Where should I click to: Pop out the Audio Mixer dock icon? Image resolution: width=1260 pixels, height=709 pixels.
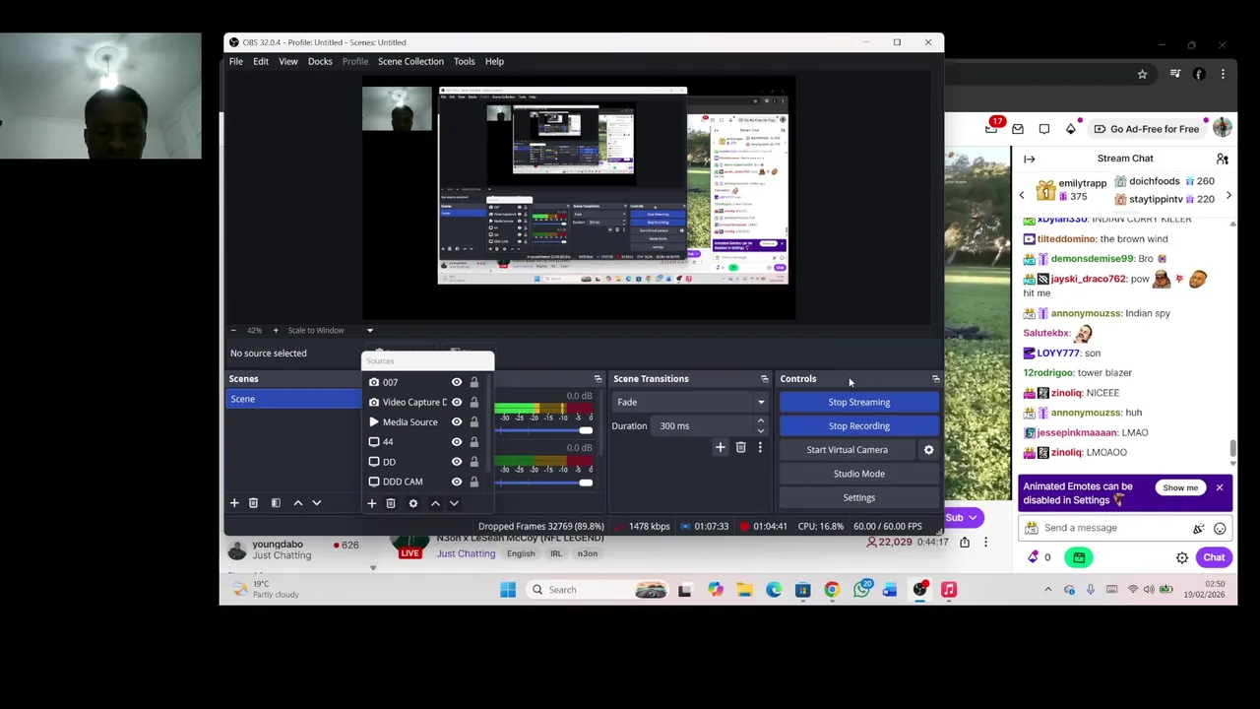598,379
